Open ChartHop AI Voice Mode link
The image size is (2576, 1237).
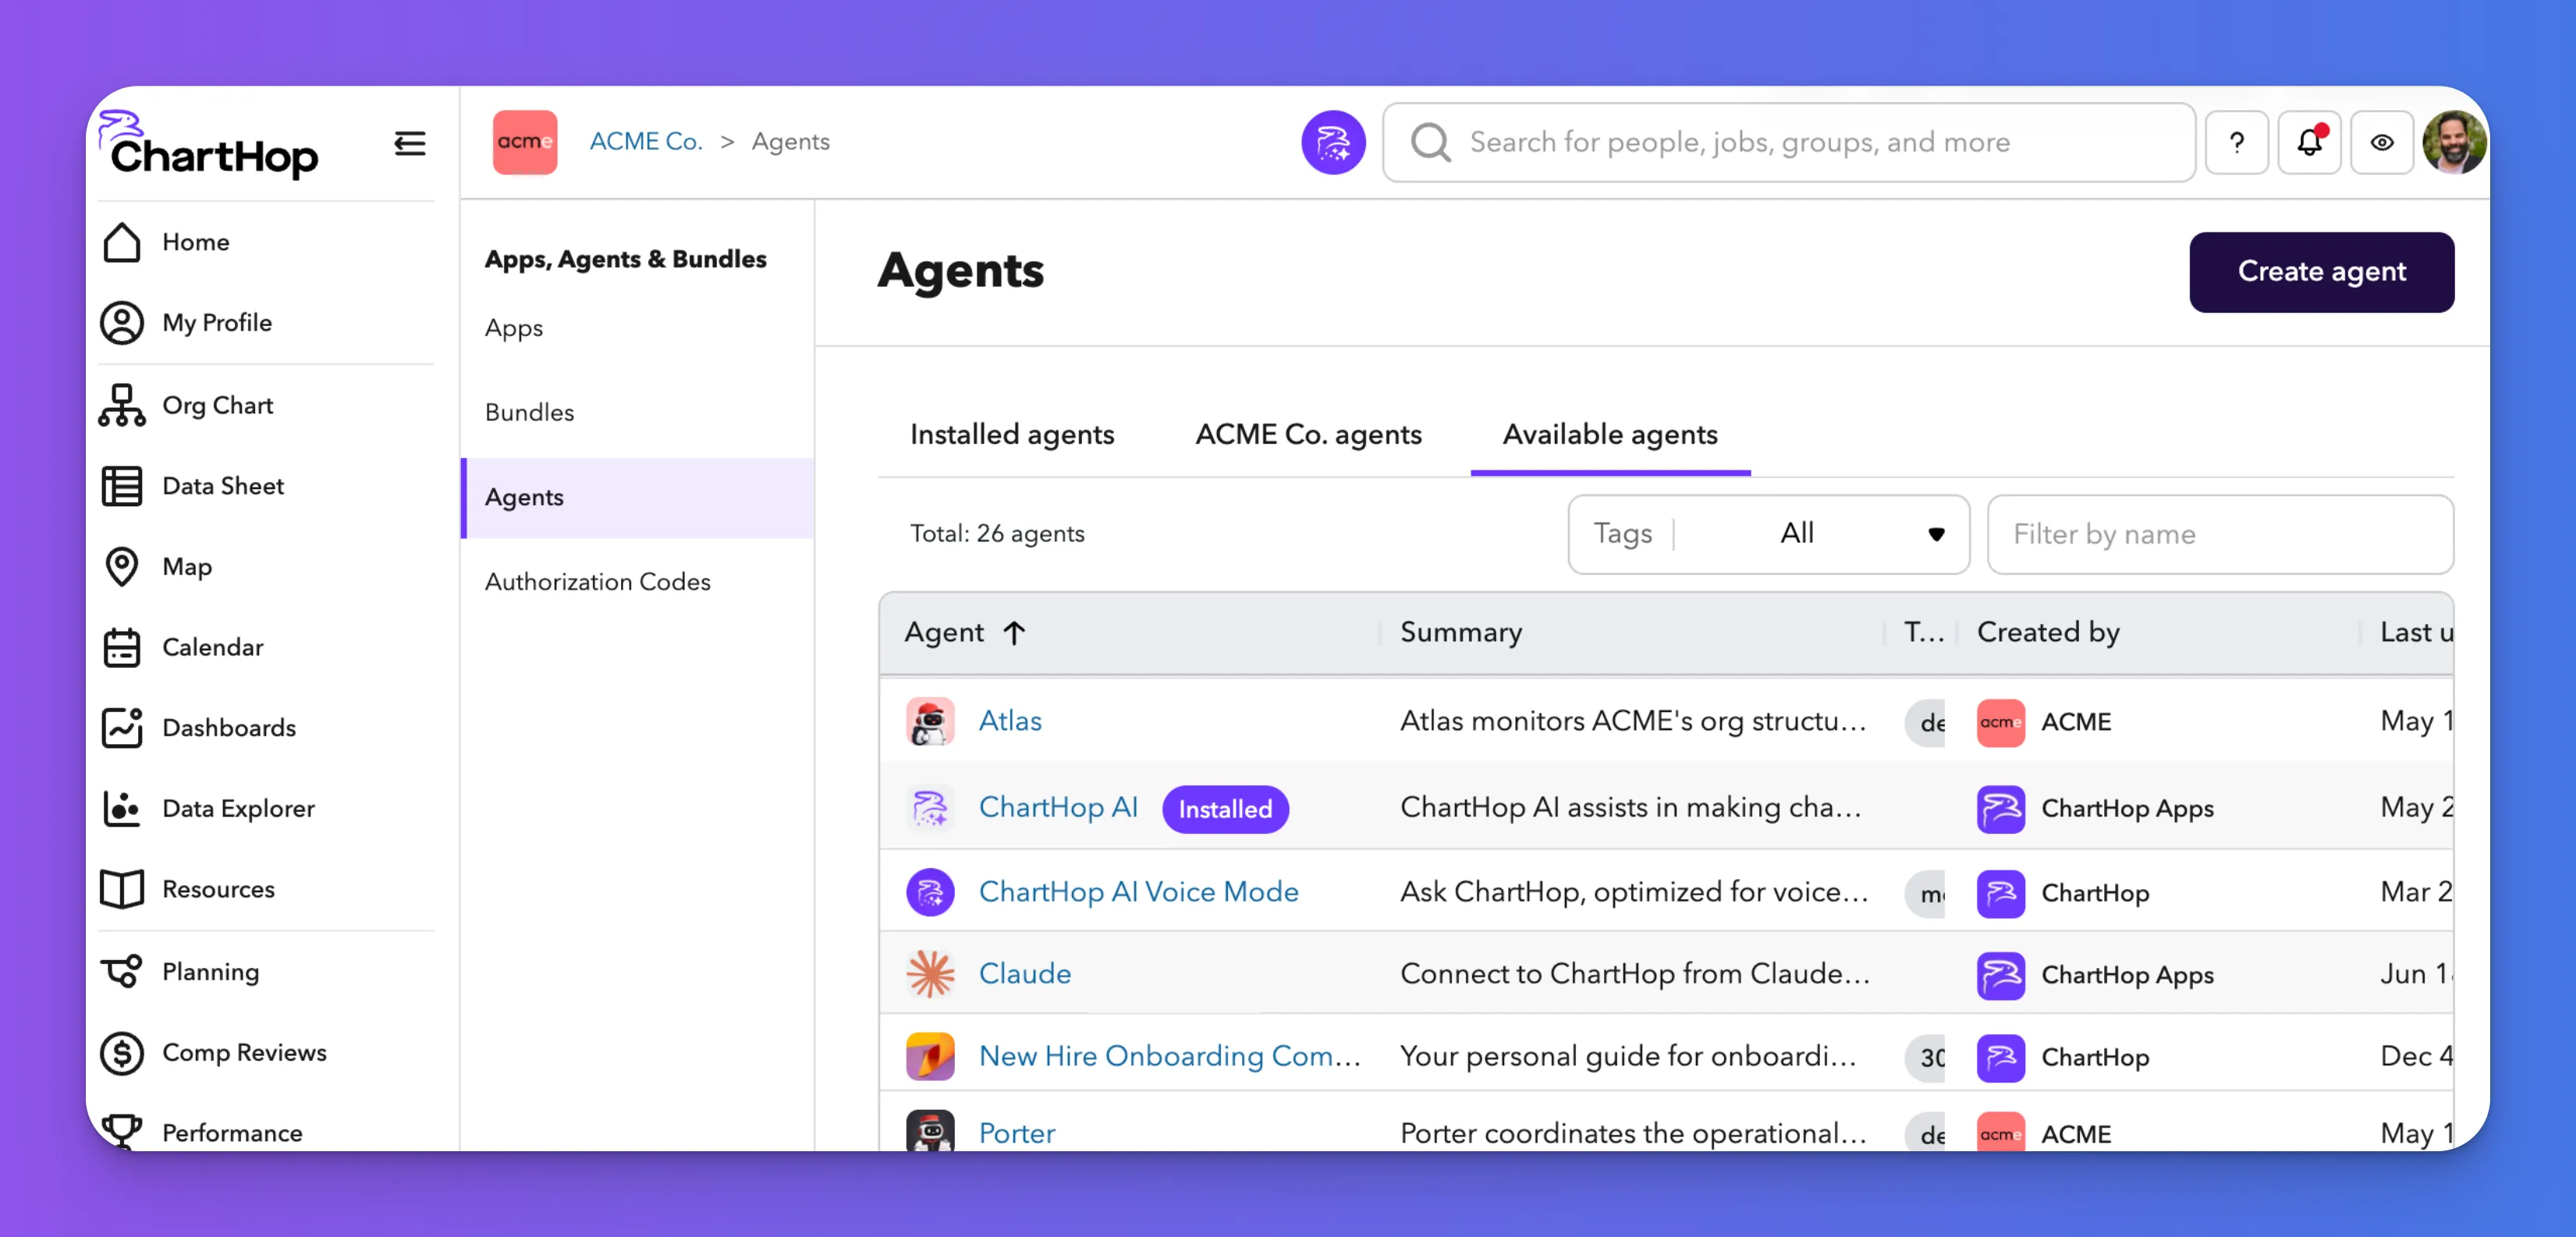point(1138,891)
